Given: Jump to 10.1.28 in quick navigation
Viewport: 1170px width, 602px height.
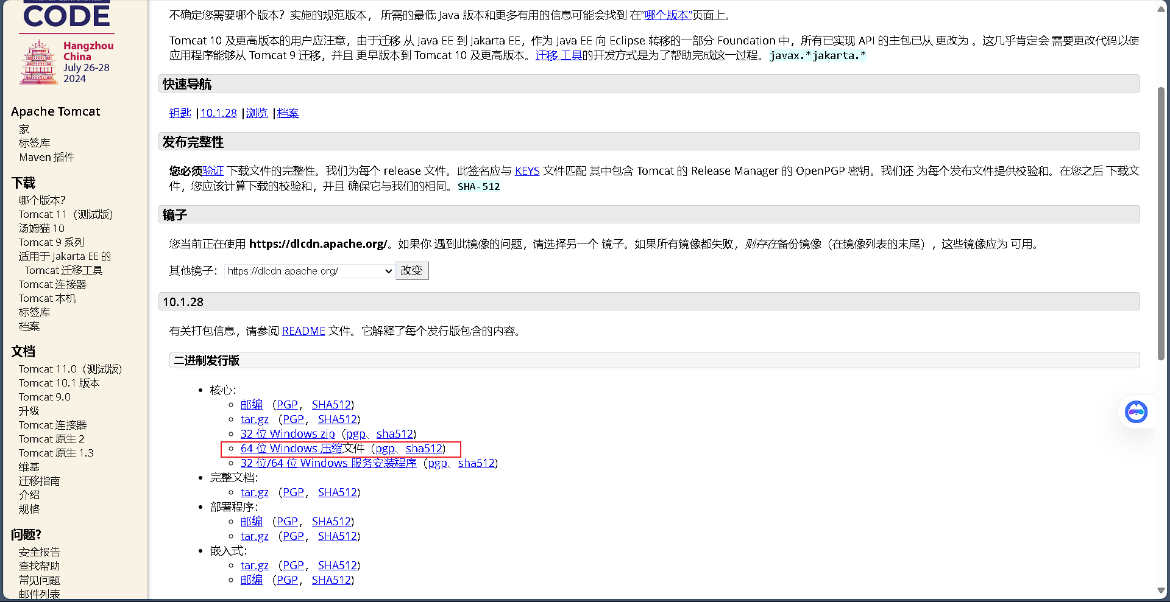Looking at the screenshot, I should pyautogui.click(x=218, y=113).
